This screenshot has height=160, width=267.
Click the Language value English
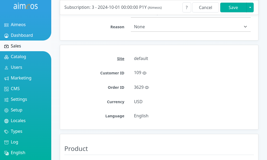click(x=141, y=116)
